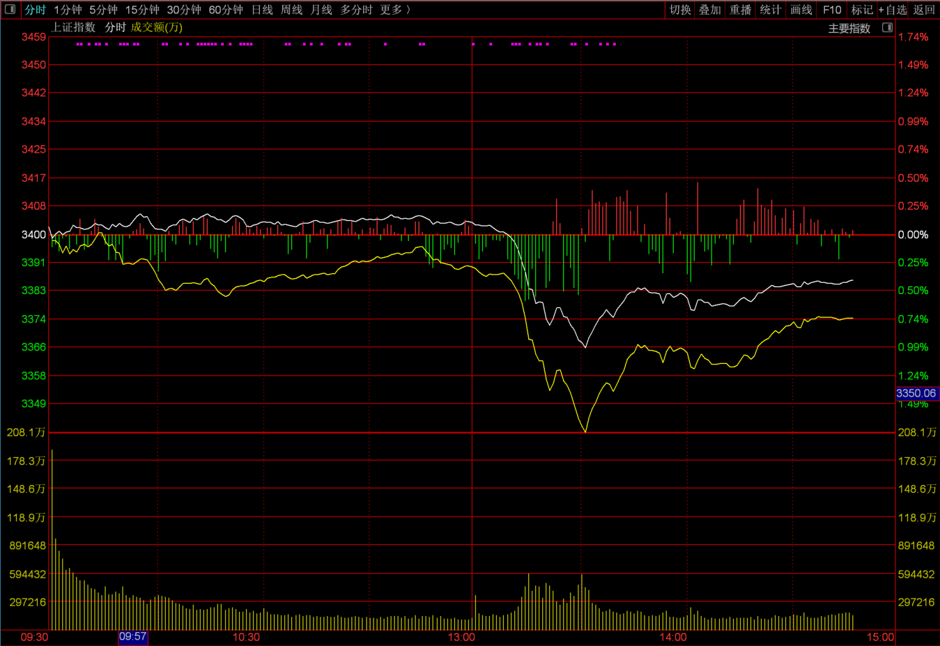Viewport: 940px width, 646px height.
Task: Click the 3349 bottom price label
Action: tap(34, 403)
